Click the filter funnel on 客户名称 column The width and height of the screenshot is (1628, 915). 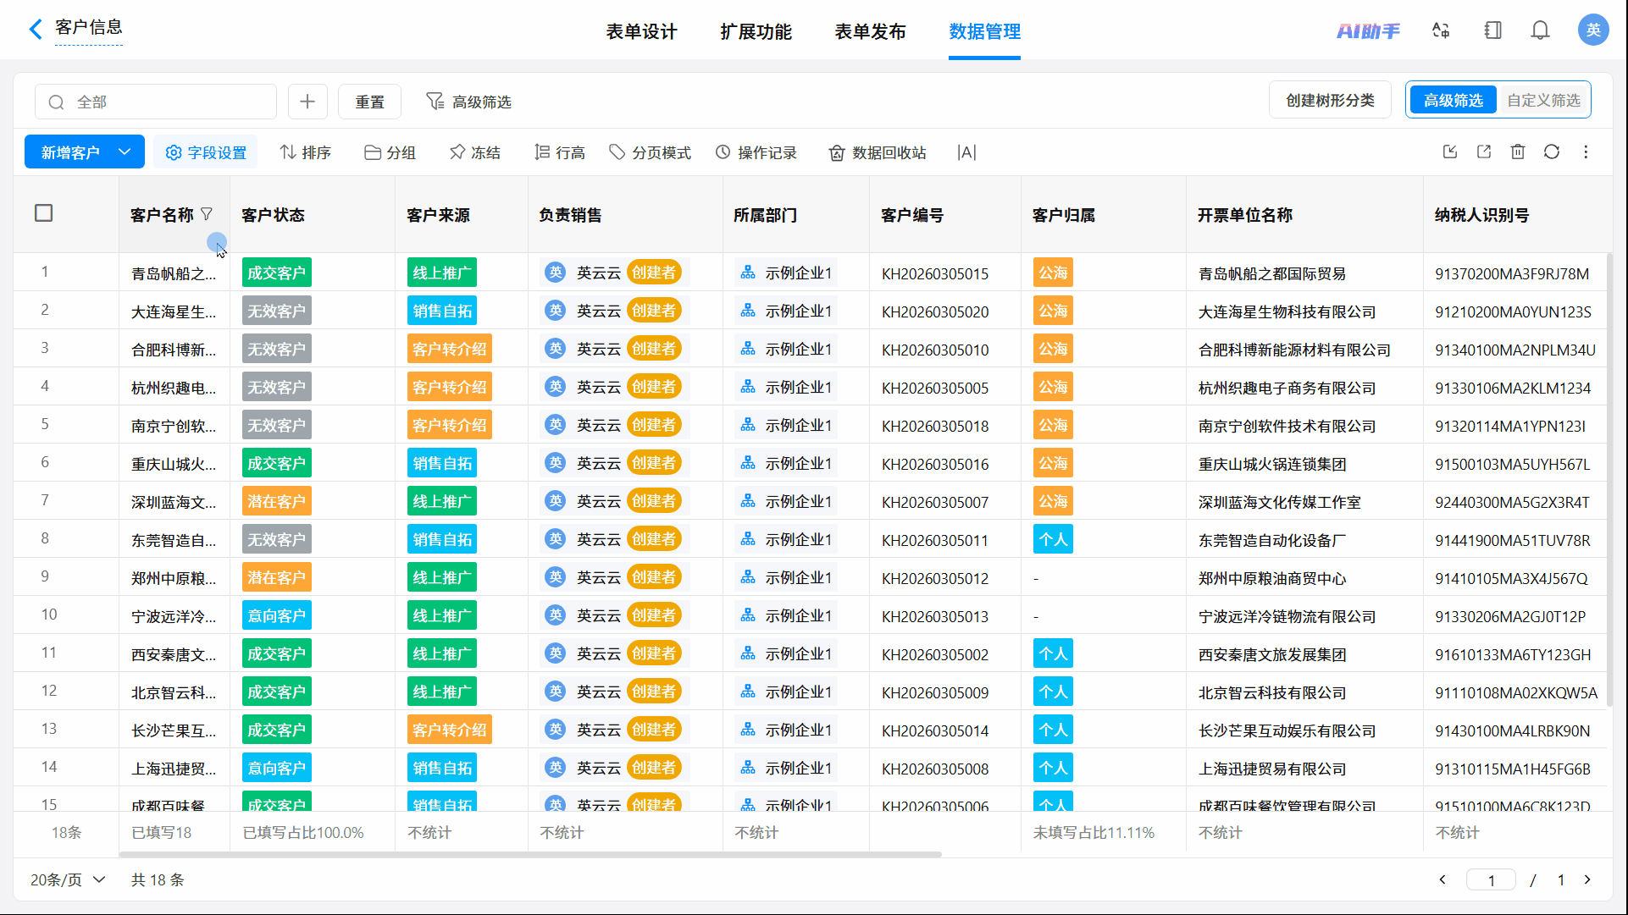pos(207,214)
